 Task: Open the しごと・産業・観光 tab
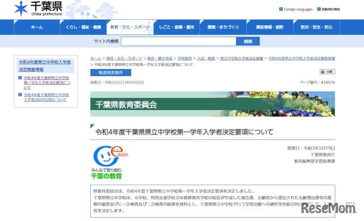click(x=177, y=27)
